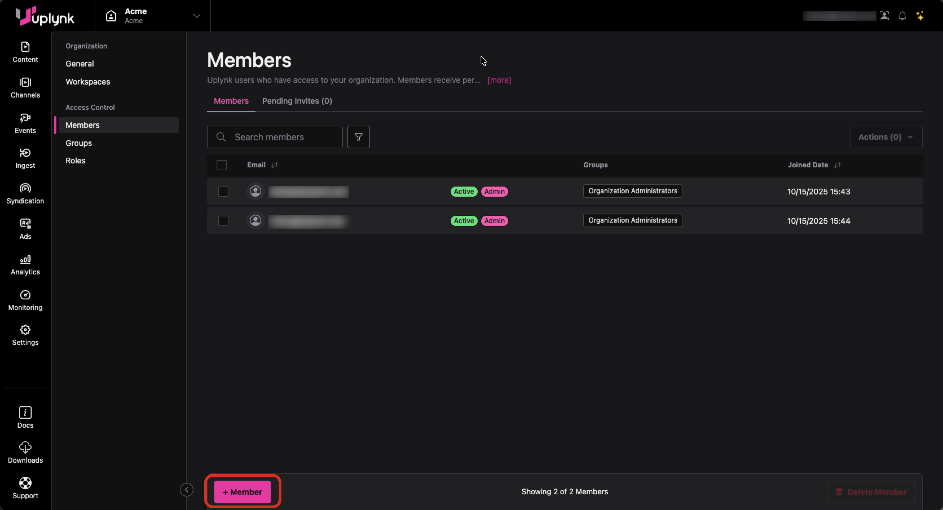Open the Syndication section
The image size is (943, 510).
point(25,194)
